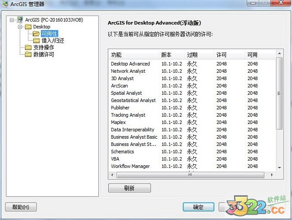Select the 可用性 tree item

click(x=49, y=34)
